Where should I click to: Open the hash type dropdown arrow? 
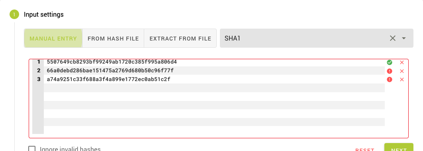tap(403, 38)
